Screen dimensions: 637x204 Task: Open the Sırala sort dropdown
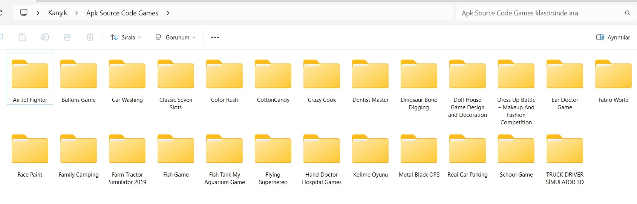point(126,37)
